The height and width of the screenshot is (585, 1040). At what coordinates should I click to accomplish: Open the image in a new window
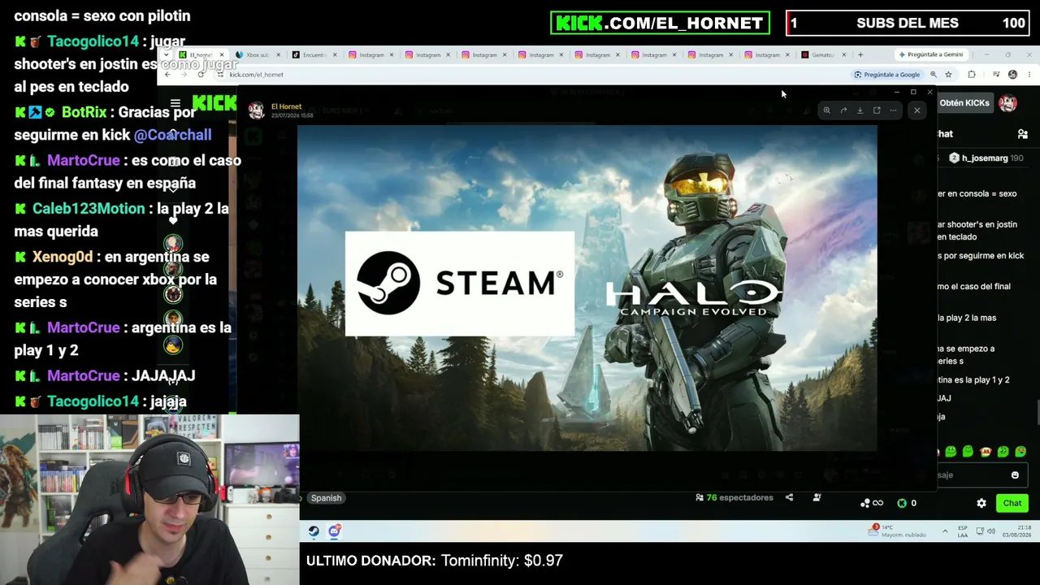[x=877, y=110]
